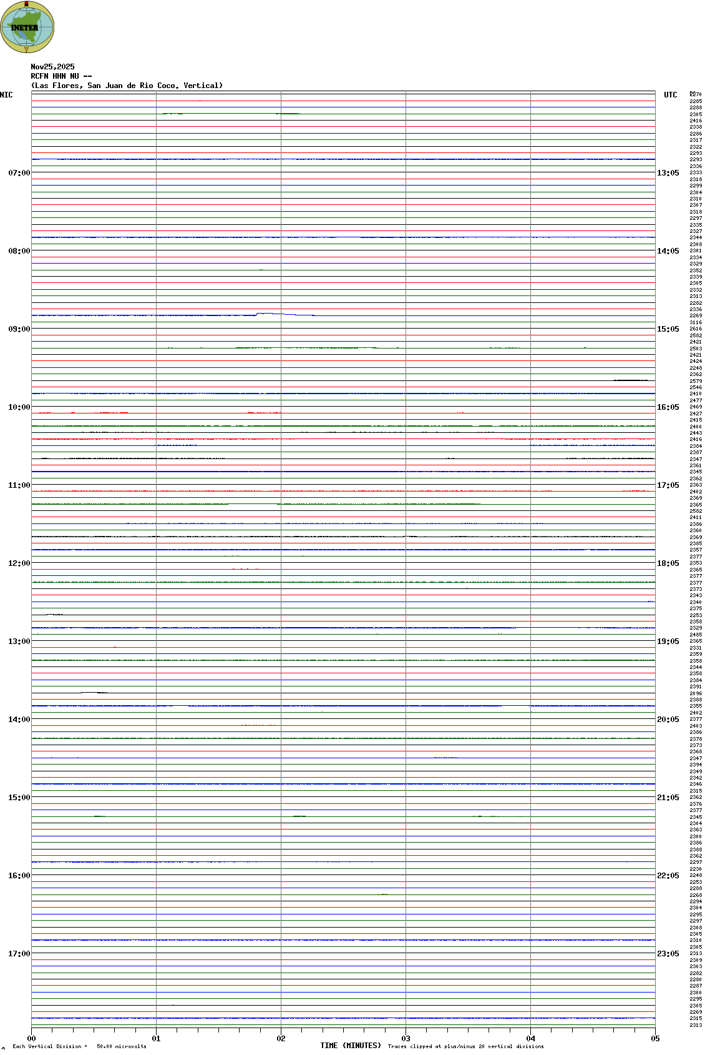Select the 07:00 local time marker

point(19,173)
